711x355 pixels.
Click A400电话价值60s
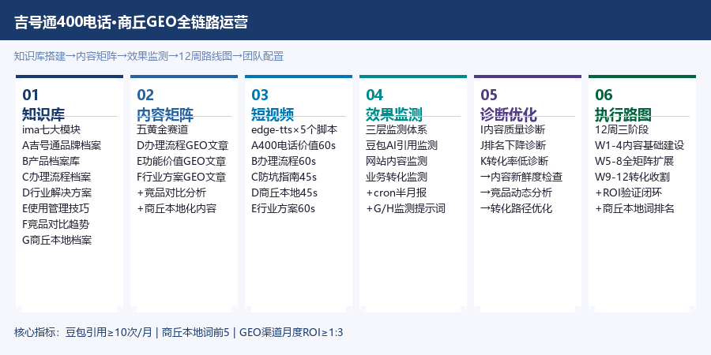pos(293,145)
